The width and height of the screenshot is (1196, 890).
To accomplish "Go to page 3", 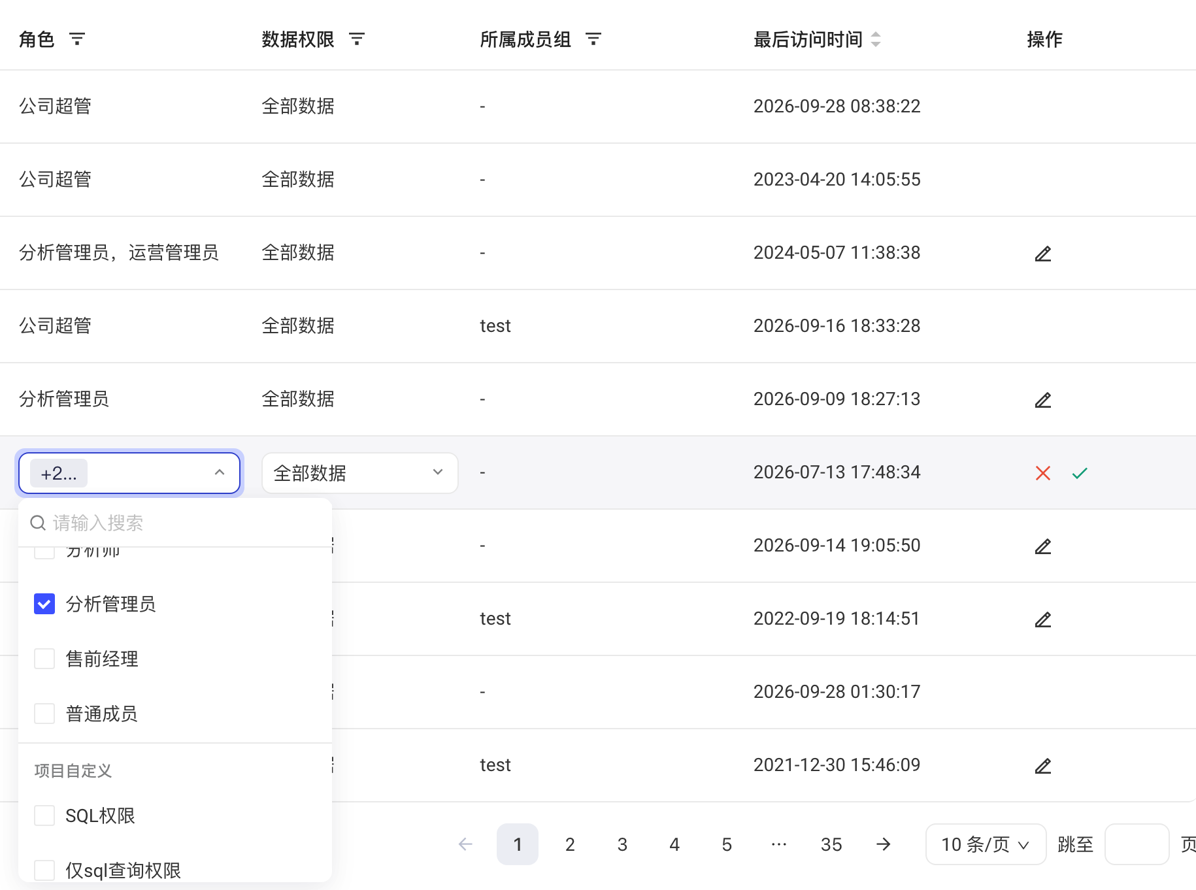I will coord(622,844).
